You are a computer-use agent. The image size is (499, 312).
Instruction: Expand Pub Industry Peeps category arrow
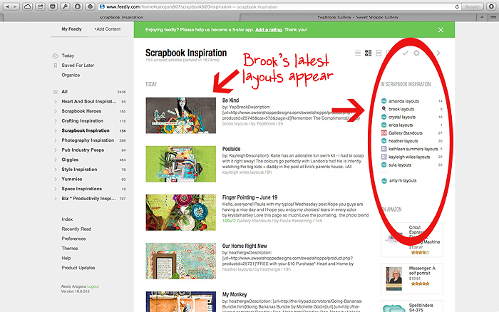click(56, 150)
